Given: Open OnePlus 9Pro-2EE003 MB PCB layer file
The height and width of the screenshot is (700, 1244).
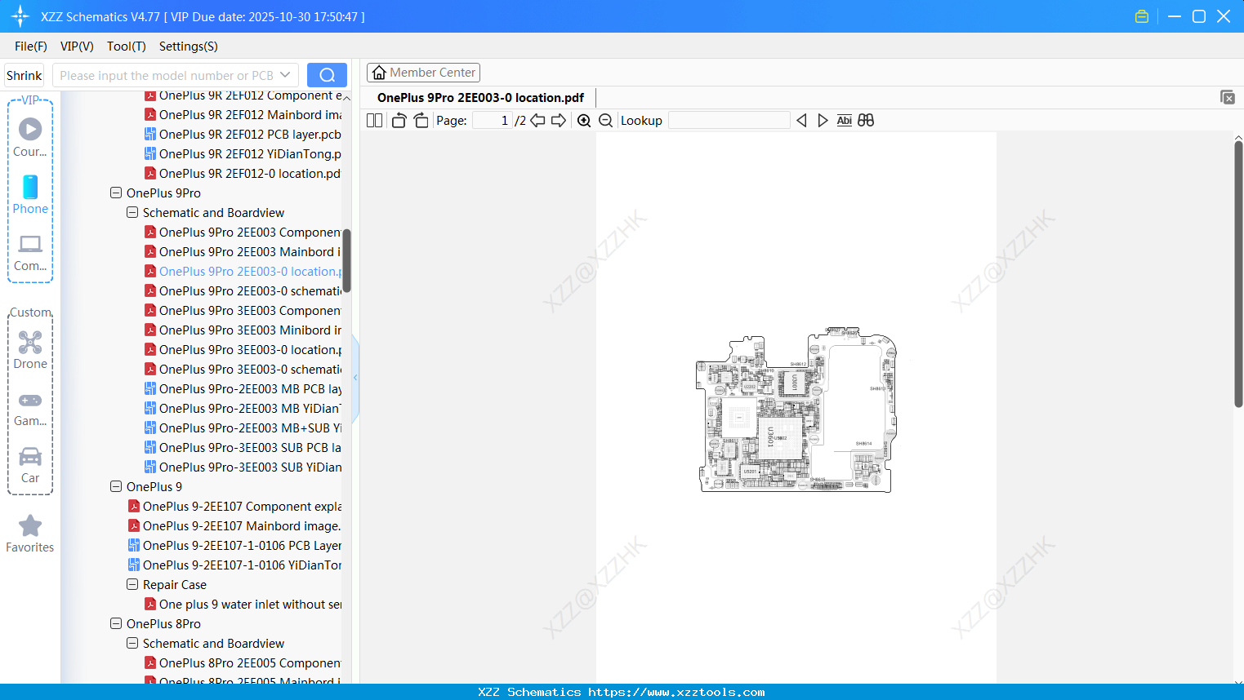Looking at the screenshot, I should point(243,389).
